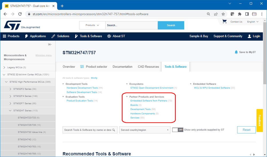Select the Tools & Software tab
The width and height of the screenshot is (267, 157).
tap(175, 67)
